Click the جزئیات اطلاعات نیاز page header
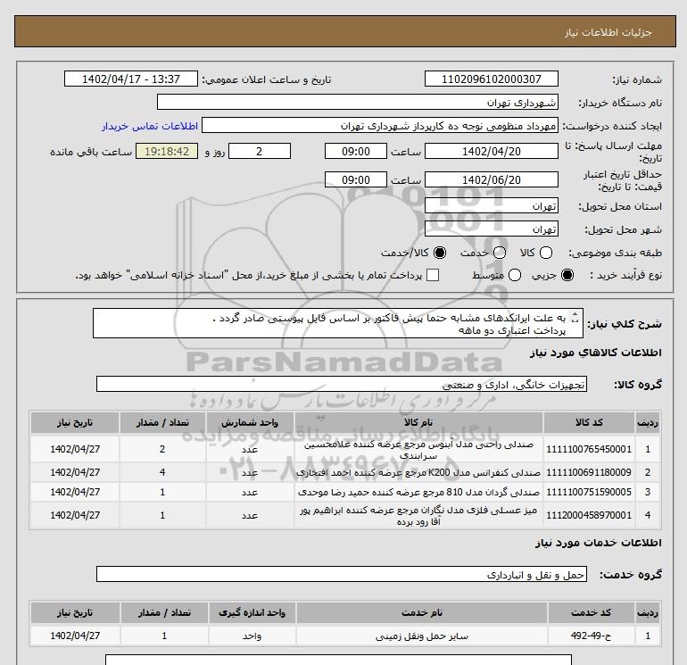This screenshot has height=665, width=687. coord(608,32)
